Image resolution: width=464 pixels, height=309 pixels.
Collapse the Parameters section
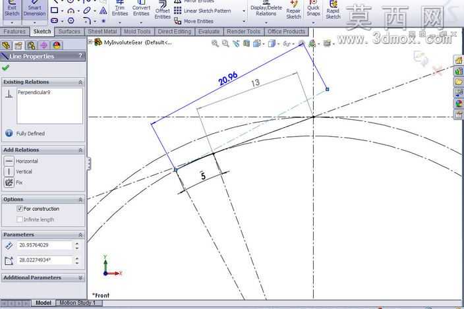[x=80, y=235]
